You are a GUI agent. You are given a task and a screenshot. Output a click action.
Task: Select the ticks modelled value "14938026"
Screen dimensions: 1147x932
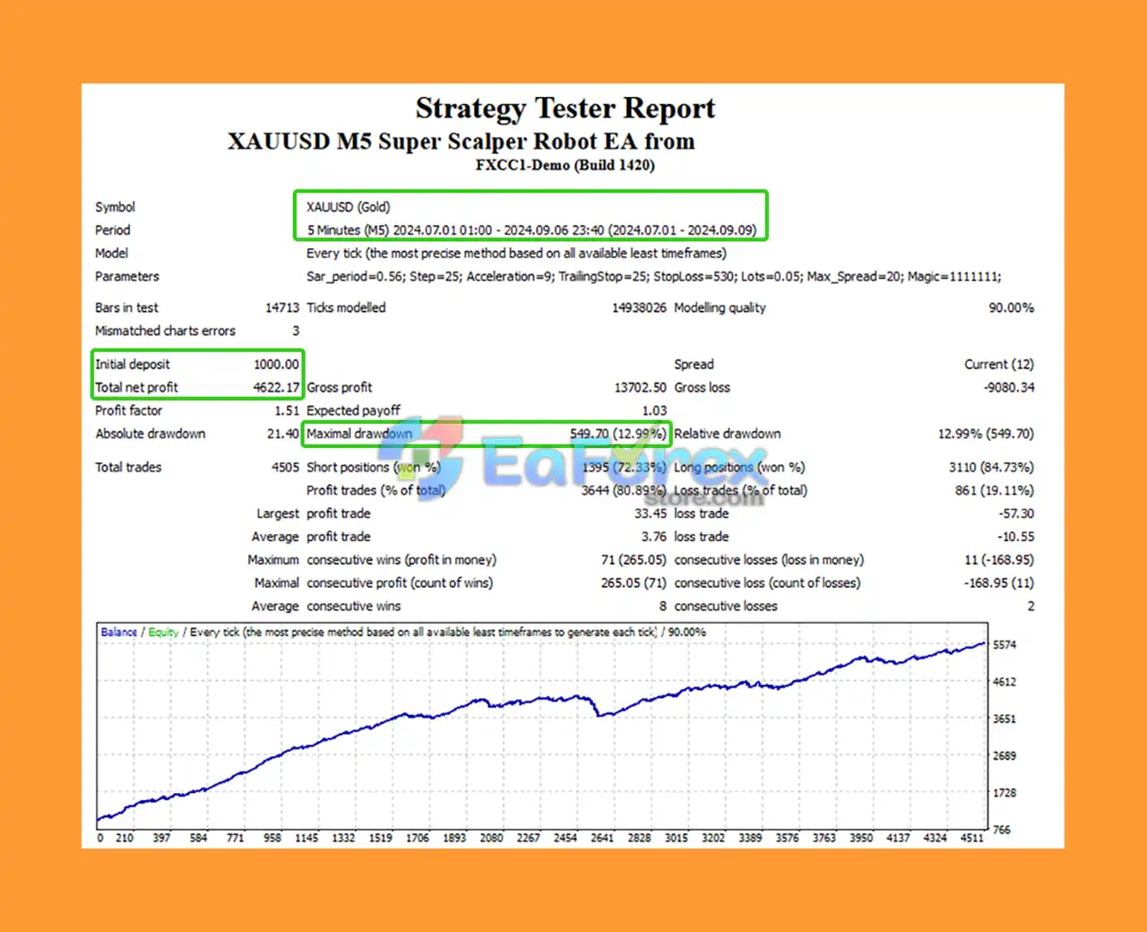coord(639,307)
